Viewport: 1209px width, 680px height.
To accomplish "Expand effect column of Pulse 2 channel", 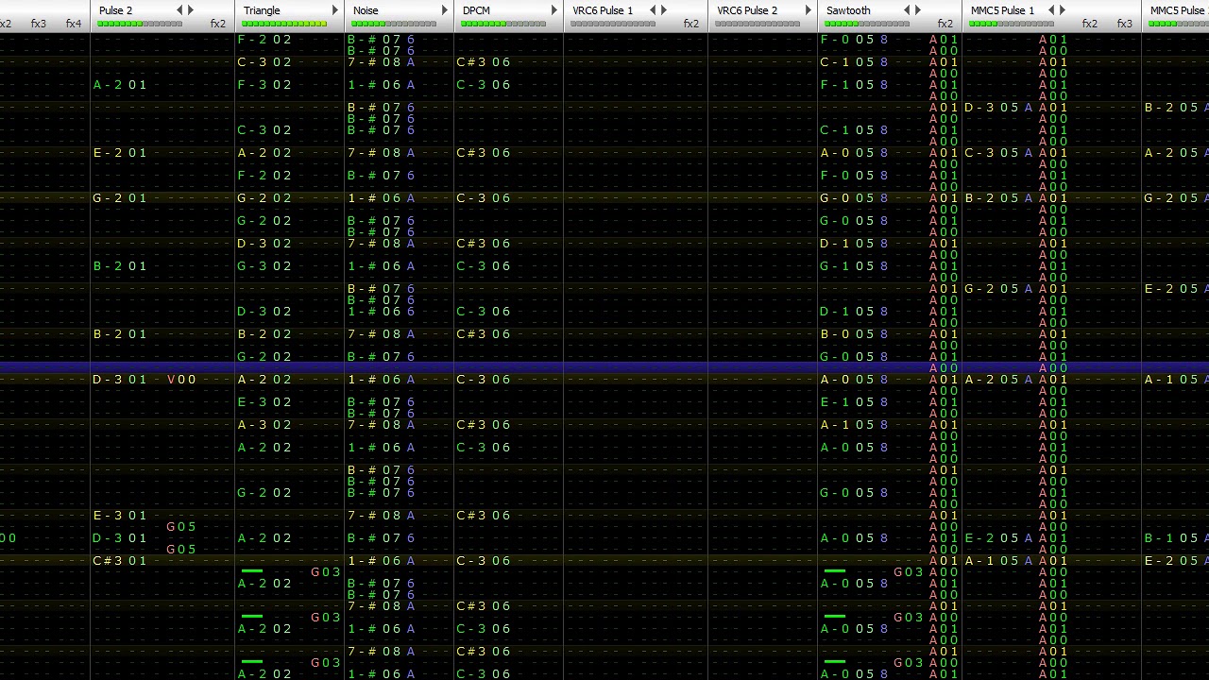I will click(191, 10).
